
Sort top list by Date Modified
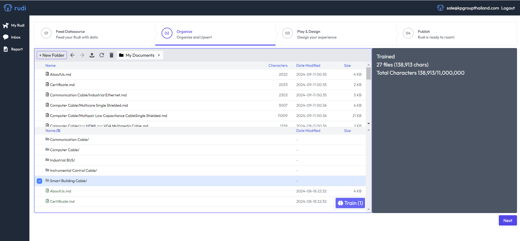[308, 65]
